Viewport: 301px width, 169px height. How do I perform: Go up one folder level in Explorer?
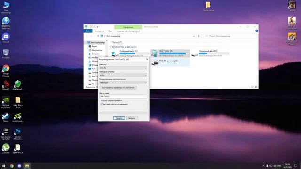click(x=98, y=36)
